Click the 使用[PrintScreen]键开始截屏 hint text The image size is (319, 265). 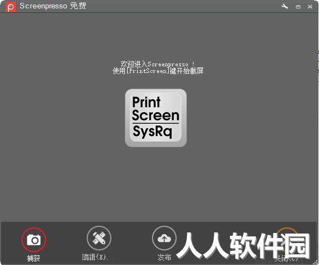pos(158,71)
